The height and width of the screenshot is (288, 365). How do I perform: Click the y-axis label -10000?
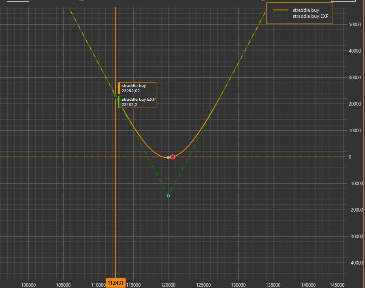(x=356, y=184)
